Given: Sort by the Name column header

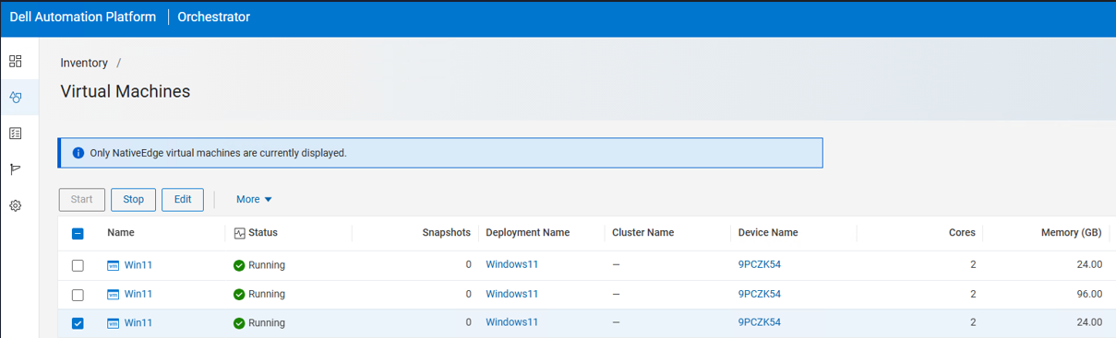Looking at the screenshot, I should coord(121,233).
